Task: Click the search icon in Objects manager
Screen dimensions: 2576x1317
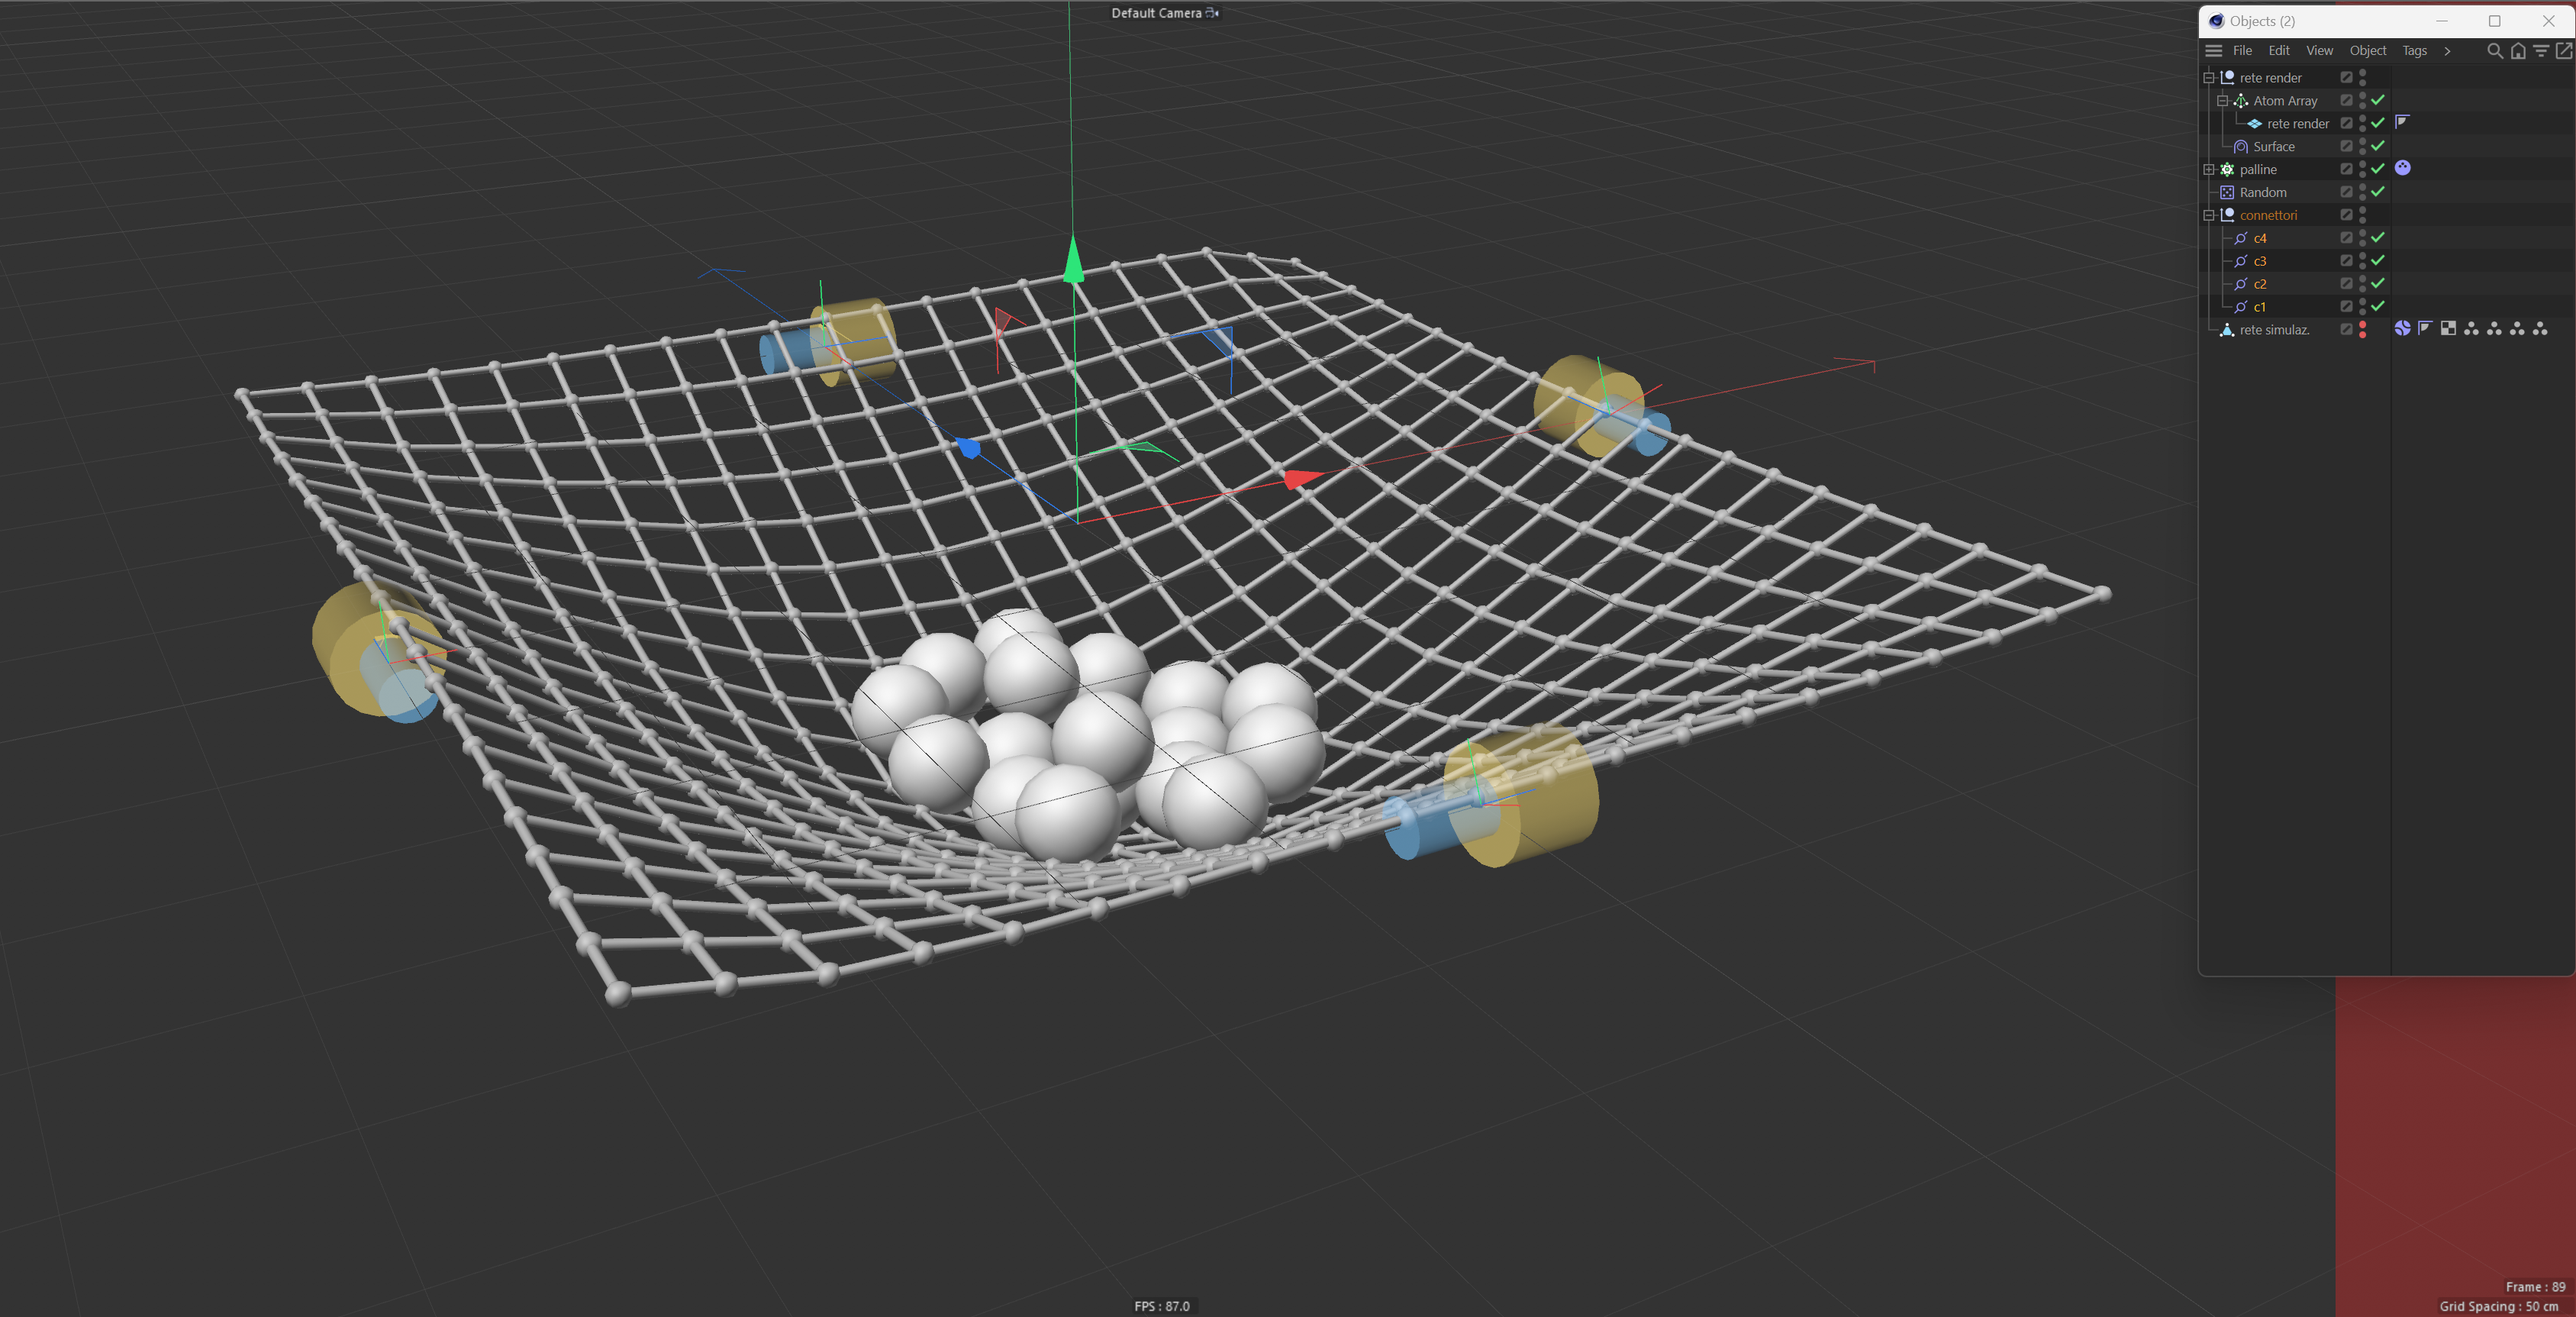Action: (2494, 51)
